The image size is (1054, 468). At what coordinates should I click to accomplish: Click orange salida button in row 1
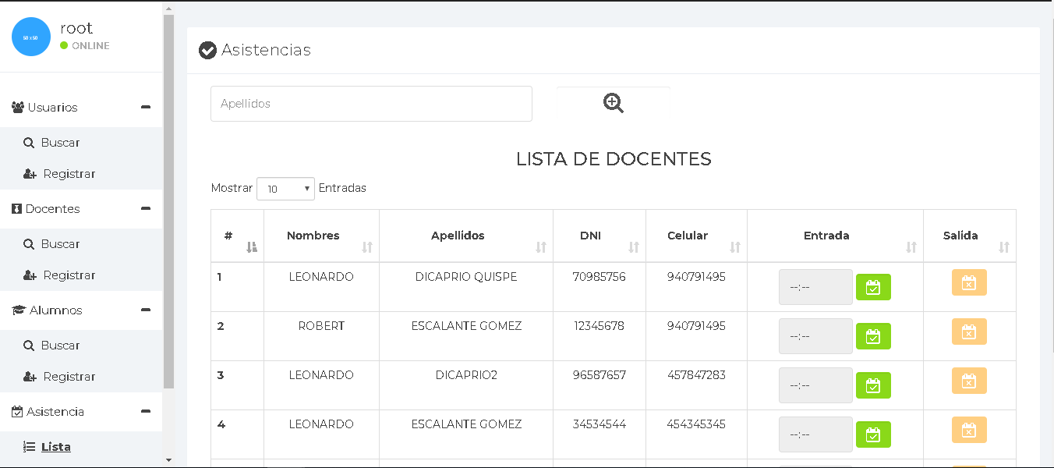968,282
